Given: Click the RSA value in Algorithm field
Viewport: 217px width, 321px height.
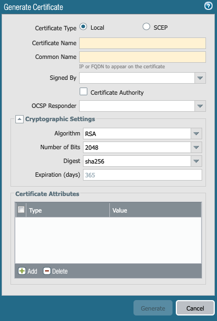Looking at the screenshot, I should coord(91,134).
